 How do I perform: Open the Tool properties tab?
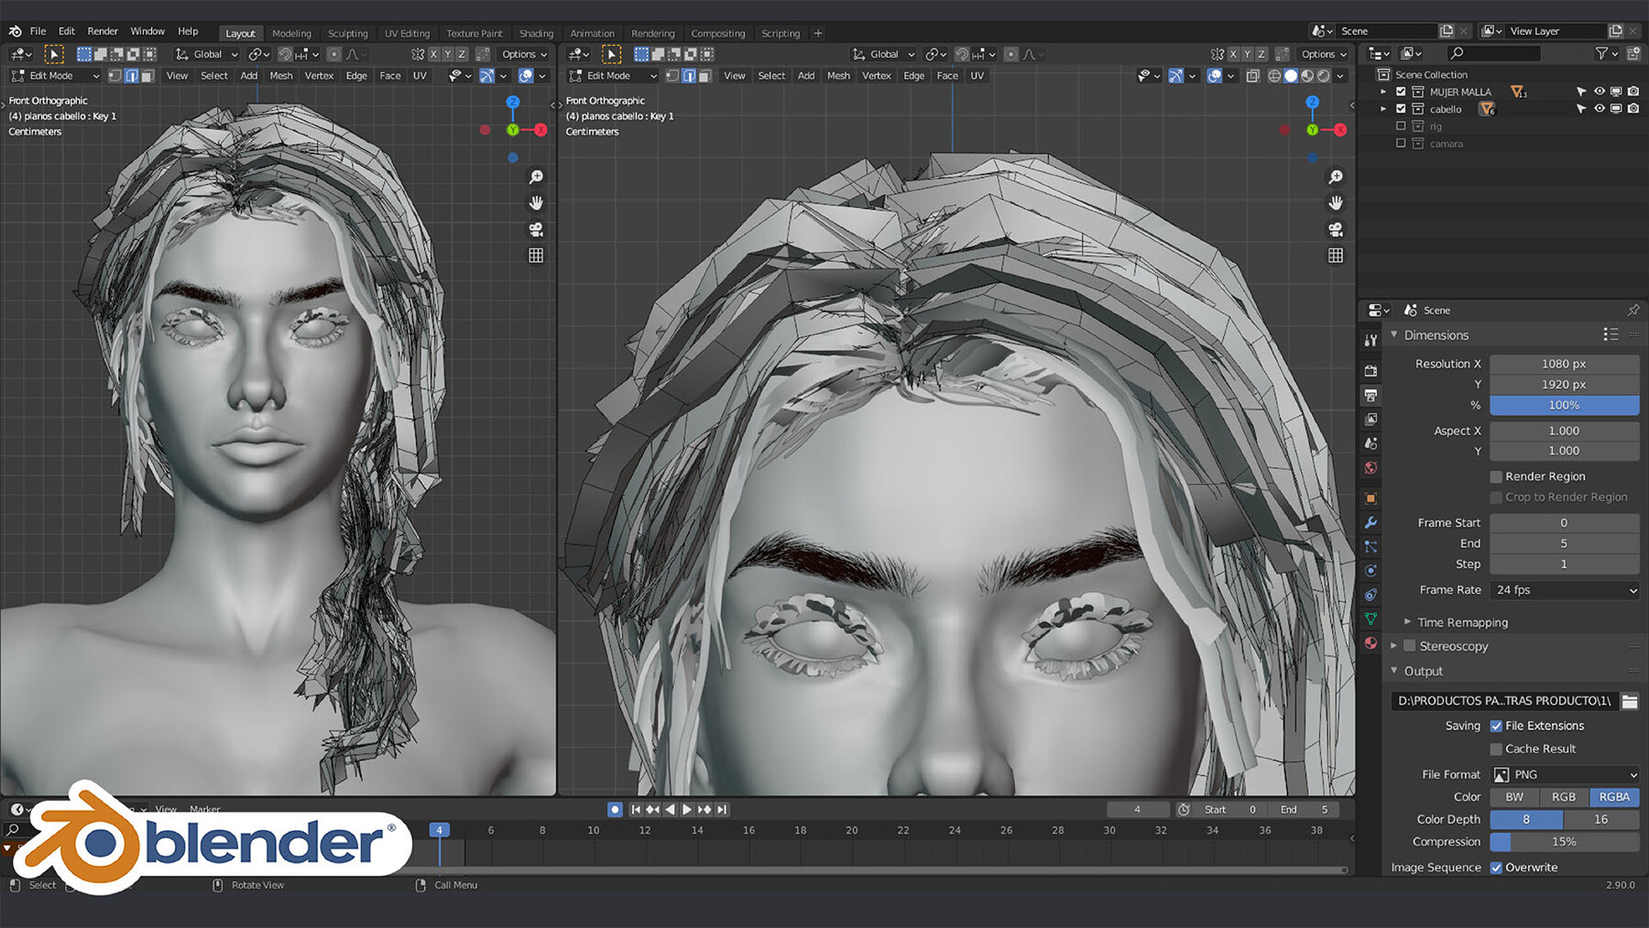pyautogui.click(x=1371, y=340)
